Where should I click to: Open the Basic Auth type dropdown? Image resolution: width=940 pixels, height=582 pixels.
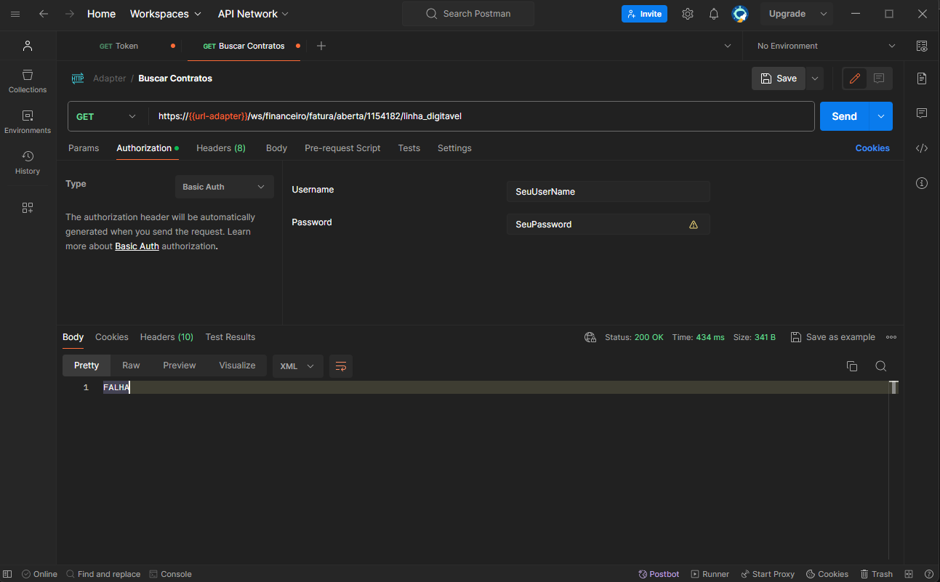[225, 187]
